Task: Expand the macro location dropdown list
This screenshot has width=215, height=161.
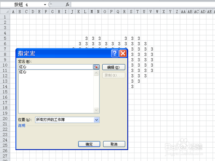Action: pos(96,120)
